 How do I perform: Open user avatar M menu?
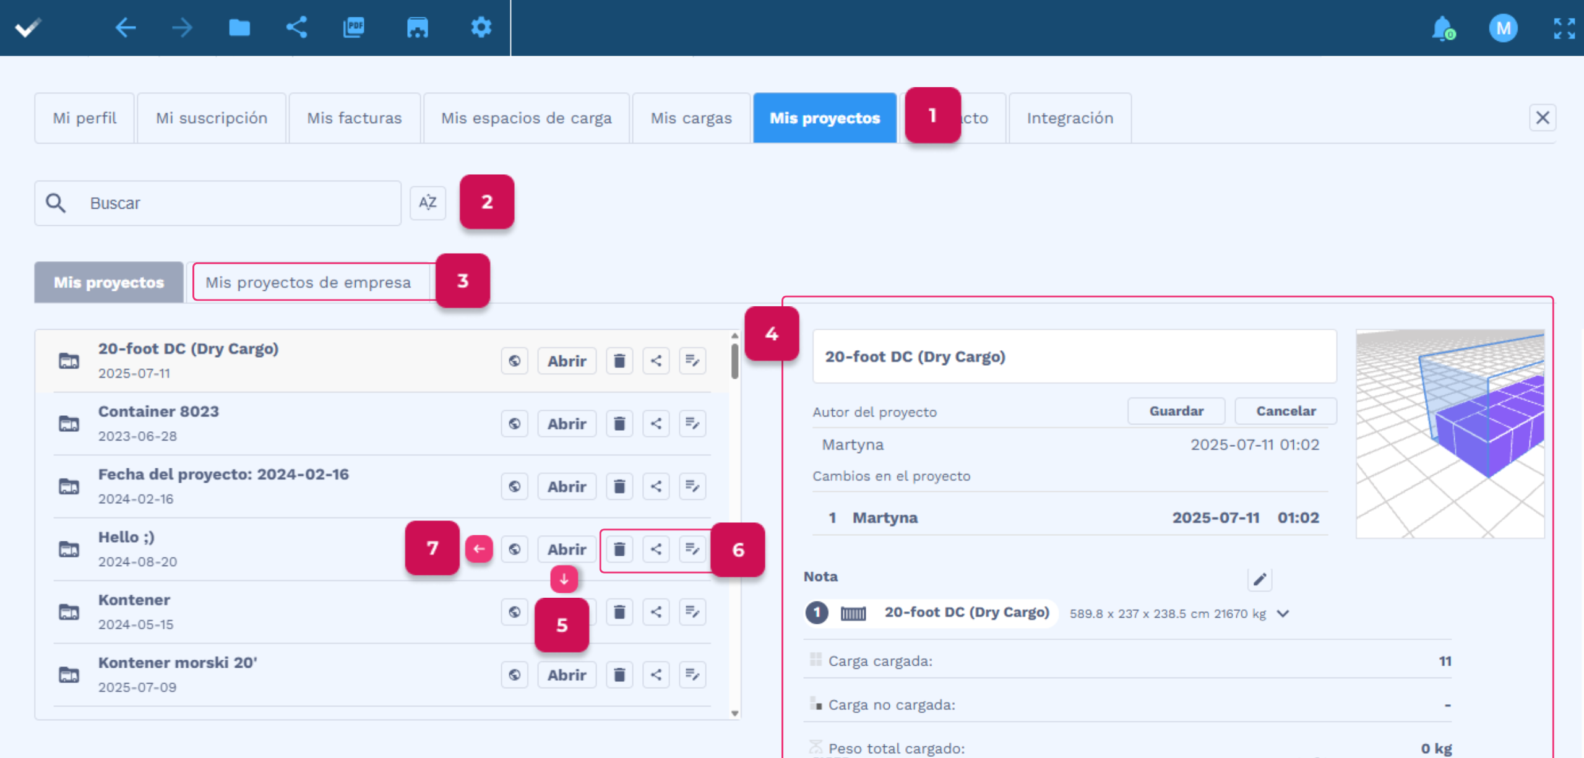[x=1503, y=28]
